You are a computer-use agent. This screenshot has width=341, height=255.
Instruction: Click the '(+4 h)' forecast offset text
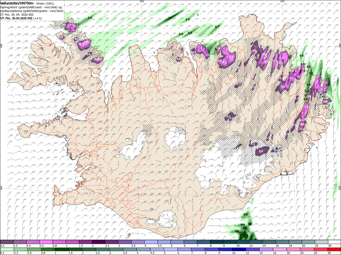[37, 18]
